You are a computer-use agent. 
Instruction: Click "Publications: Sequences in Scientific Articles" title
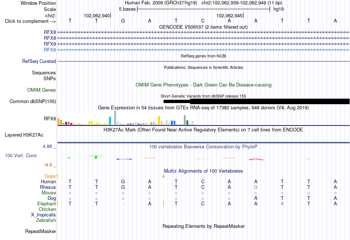tap(203, 67)
